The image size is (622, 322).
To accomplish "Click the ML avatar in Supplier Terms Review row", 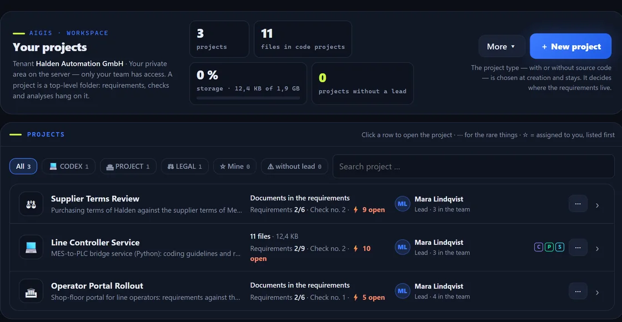I will pos(402,204).
